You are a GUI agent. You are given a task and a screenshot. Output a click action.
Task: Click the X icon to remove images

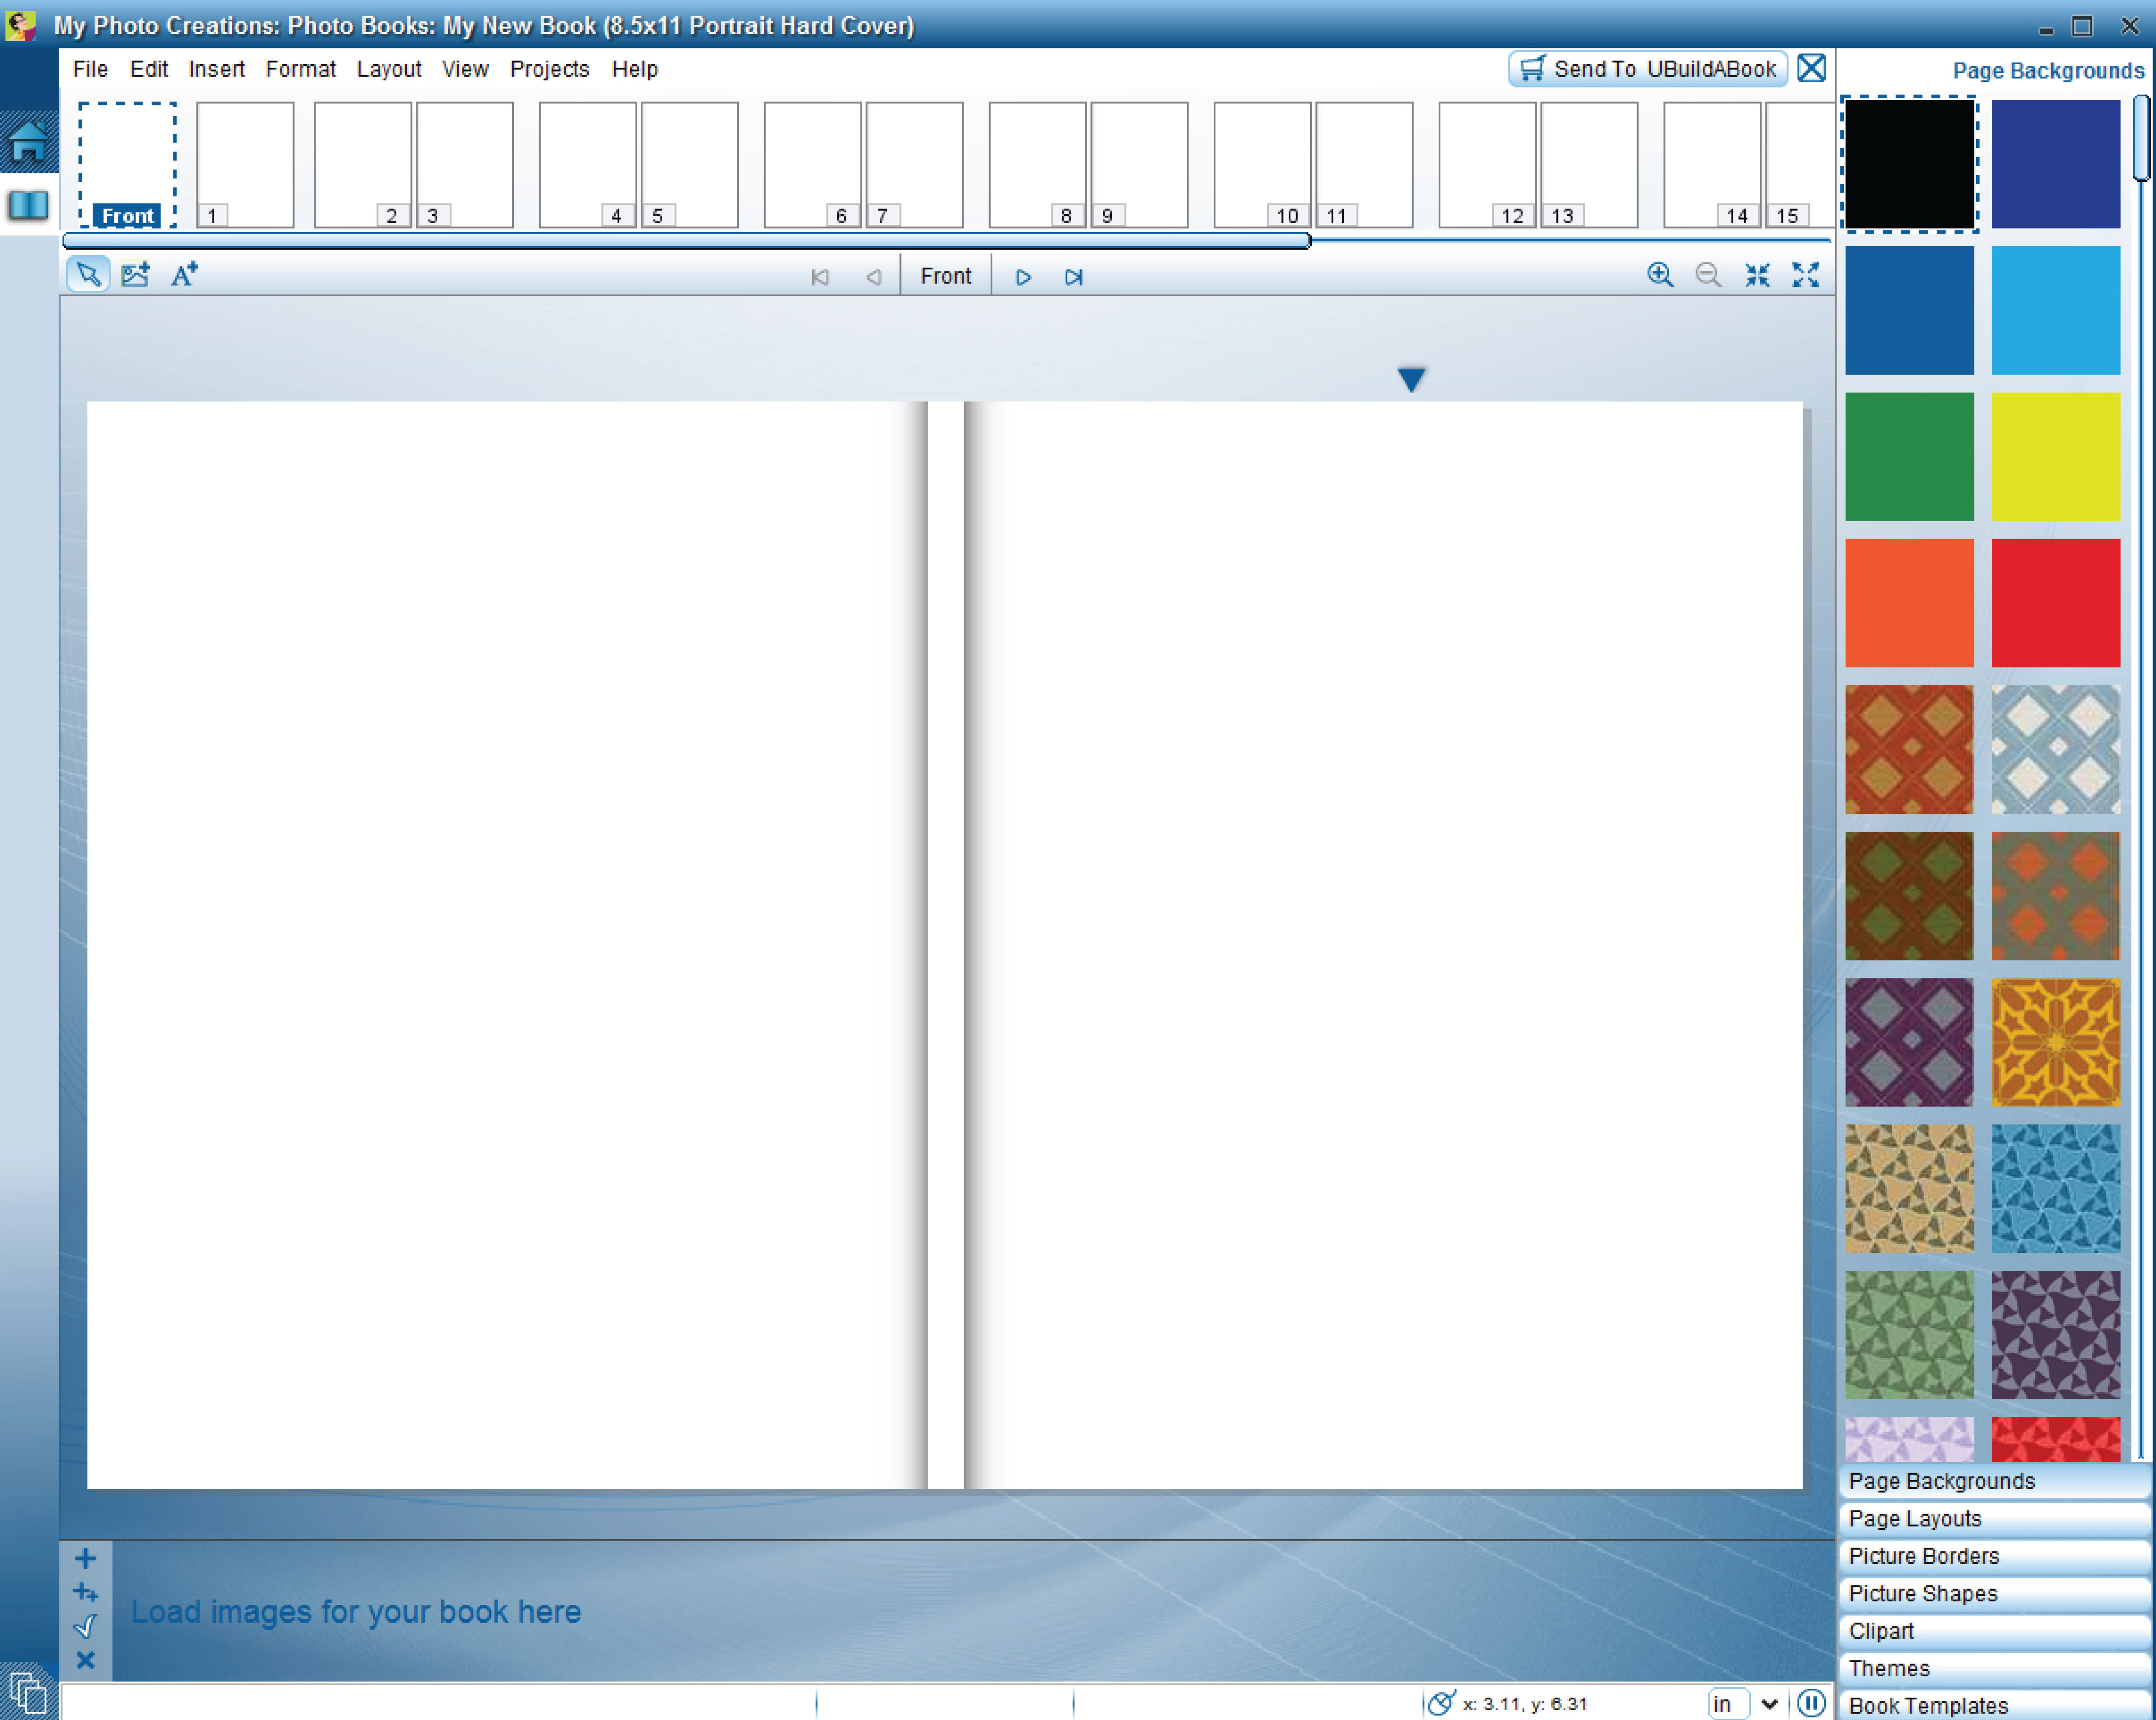coord(86,1660)
